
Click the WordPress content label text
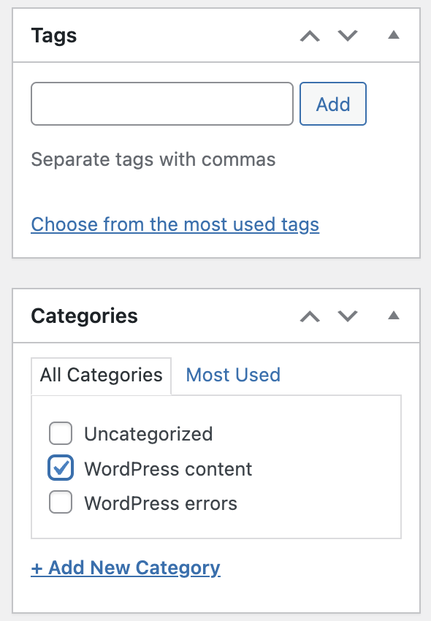[168, 469]
